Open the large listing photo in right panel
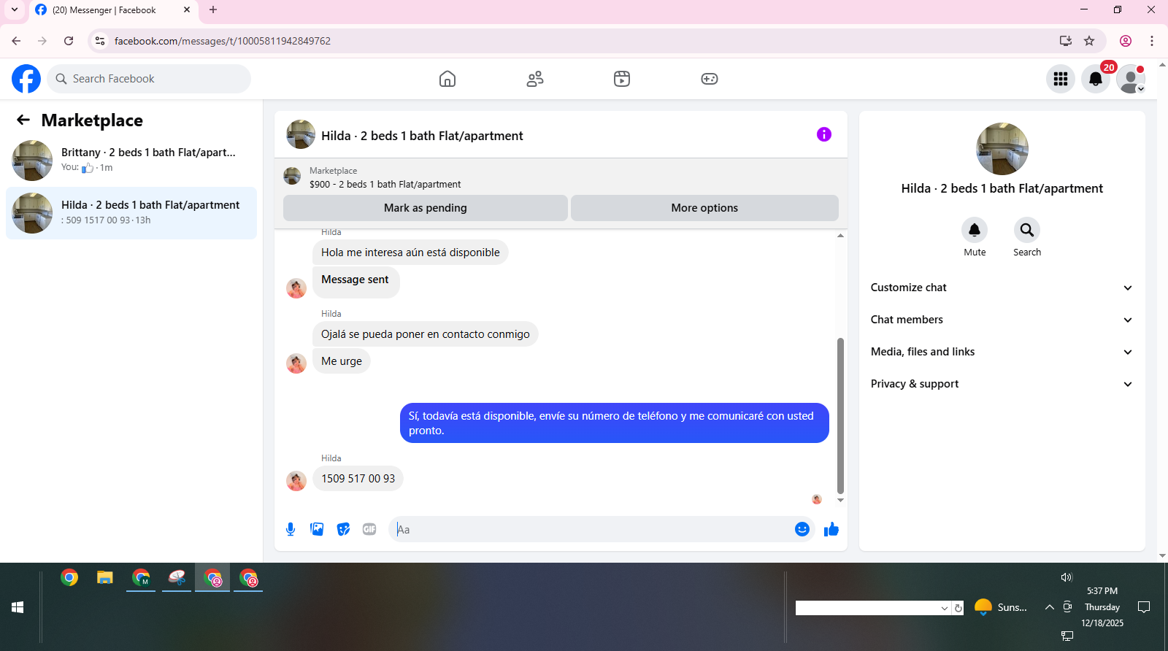1168x651 pixels. pos(1002,149)
